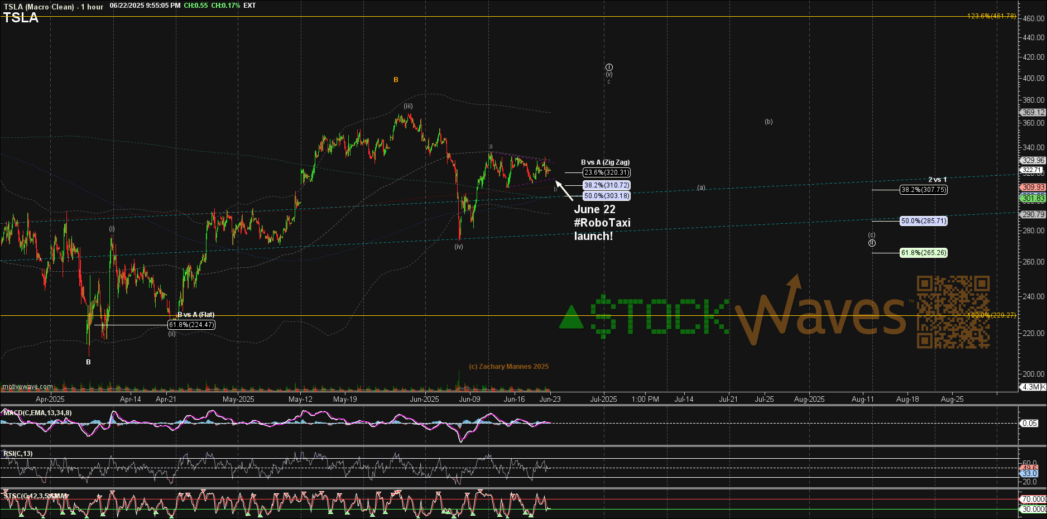Click the stochastic 30.000 level marker

pyautogui.click(x=1034, y=510)
